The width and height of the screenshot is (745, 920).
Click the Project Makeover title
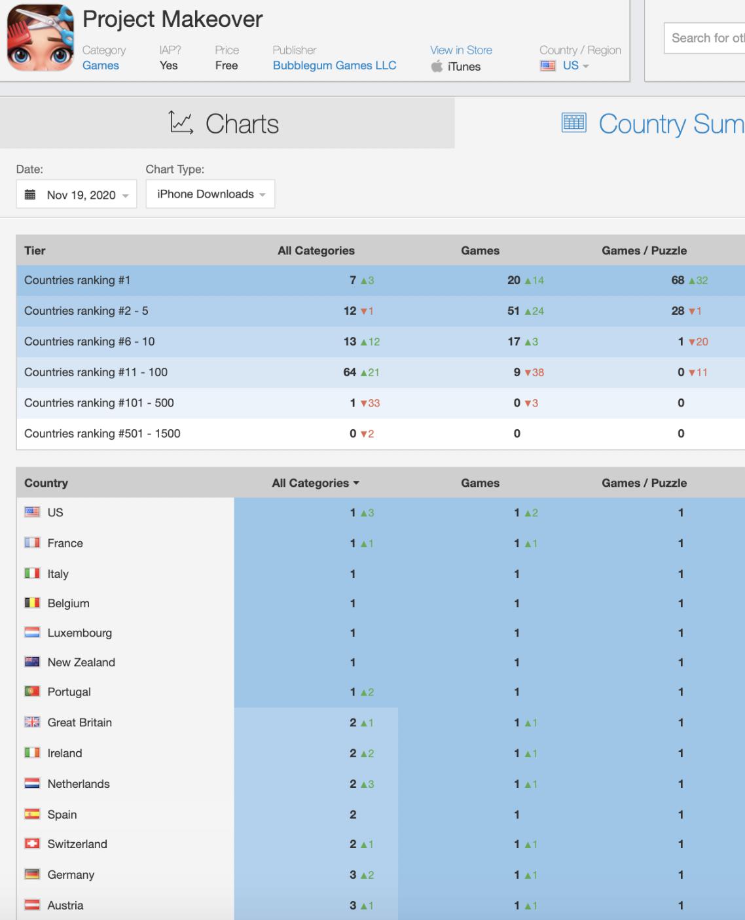[173, 20]
